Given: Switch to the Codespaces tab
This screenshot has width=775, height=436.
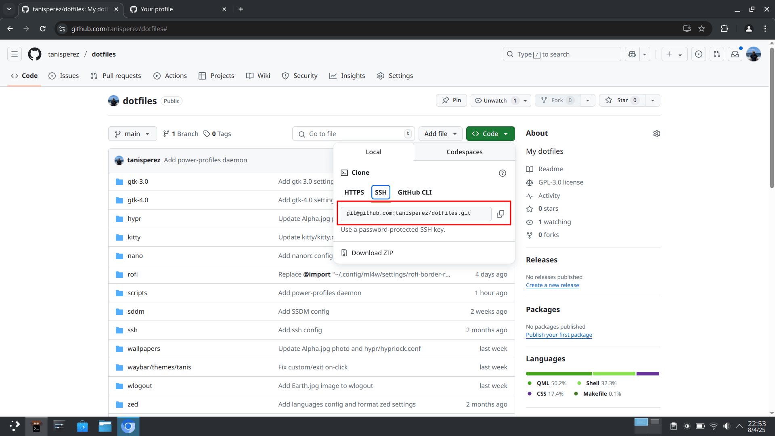Looking at the screenshot, I should click(x=464, y=152).
